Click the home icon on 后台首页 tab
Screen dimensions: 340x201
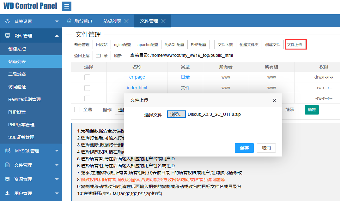(x=69, y=21)
